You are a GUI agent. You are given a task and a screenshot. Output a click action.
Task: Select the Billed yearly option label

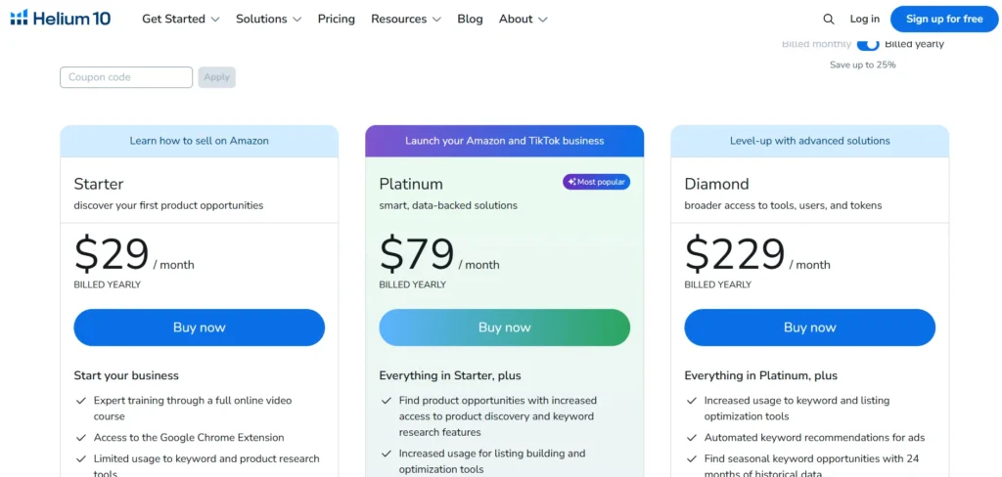point(914,44)
